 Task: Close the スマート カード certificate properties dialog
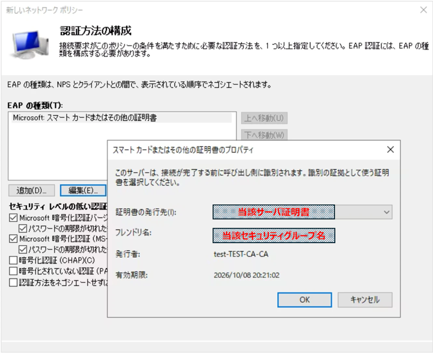point(390,150)
